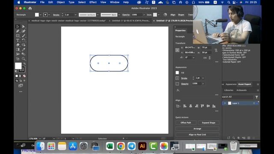Select the Type tool

18,40
